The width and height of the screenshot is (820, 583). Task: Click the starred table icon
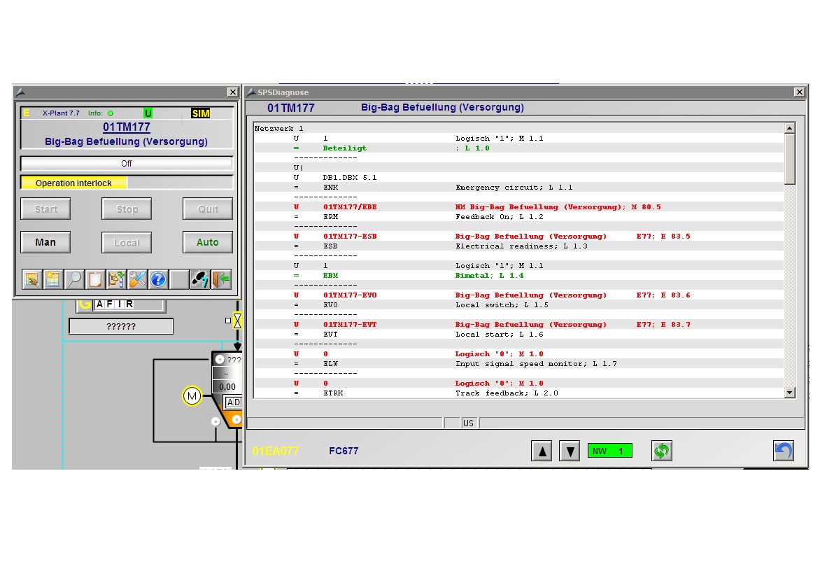(x=52, y=279)
